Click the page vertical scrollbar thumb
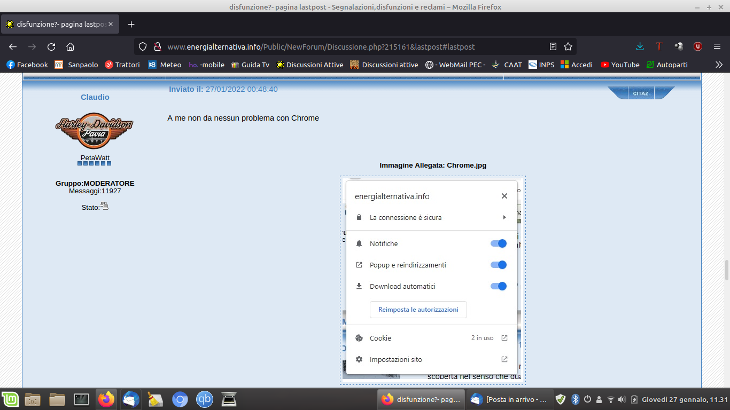Screen dimensions: 730x410 click(727, 270)
